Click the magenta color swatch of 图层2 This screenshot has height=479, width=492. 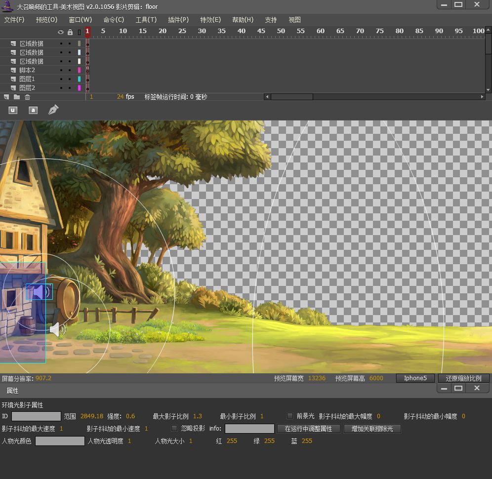coord(79,87)
